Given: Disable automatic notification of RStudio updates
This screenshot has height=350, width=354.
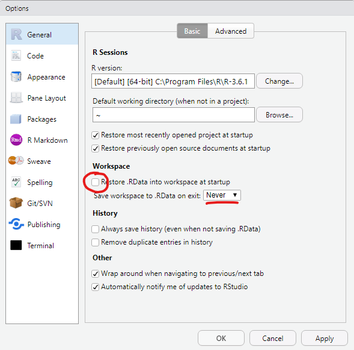Looking at the screenshot, I should 96,287.
